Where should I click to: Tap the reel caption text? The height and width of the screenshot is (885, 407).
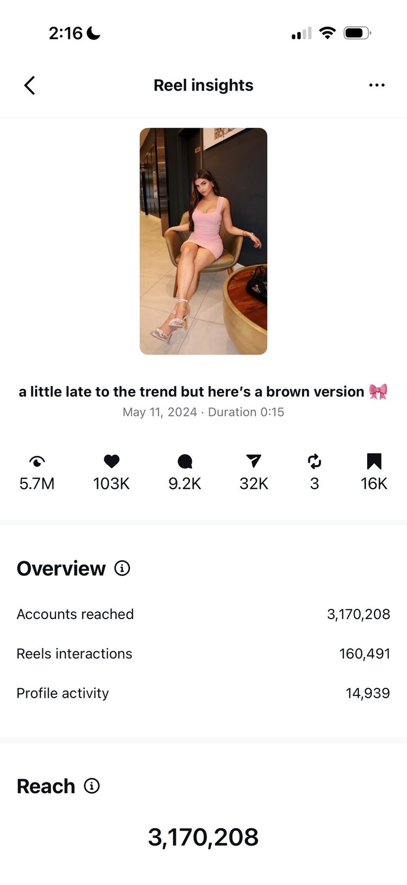pos(203,392)
